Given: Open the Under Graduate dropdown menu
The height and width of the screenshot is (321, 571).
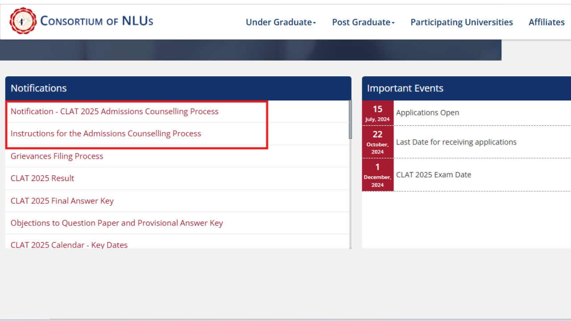Looking at the screenshot, I should pos(278,22).
